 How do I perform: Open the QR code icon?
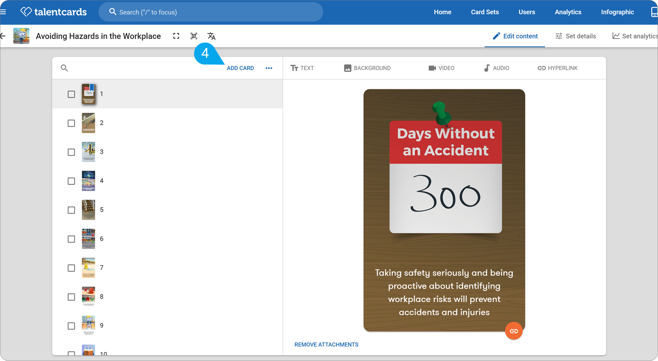coord(194,36)
